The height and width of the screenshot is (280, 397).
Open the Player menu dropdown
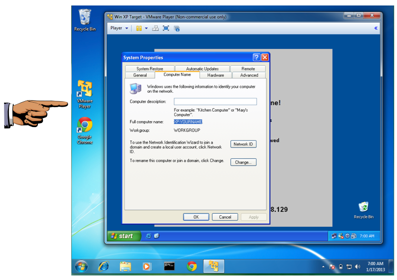point(119,28)
